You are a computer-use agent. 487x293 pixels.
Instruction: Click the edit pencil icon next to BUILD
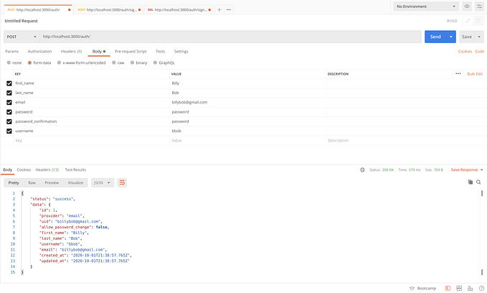coord(468,21)
